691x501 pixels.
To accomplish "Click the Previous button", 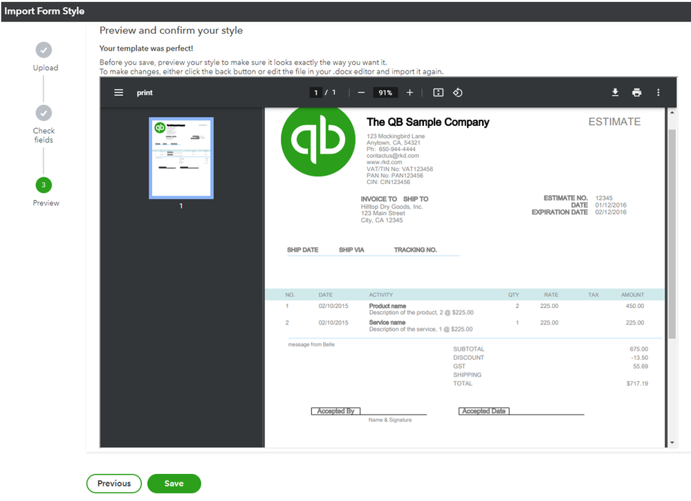I will pos(114,484).
